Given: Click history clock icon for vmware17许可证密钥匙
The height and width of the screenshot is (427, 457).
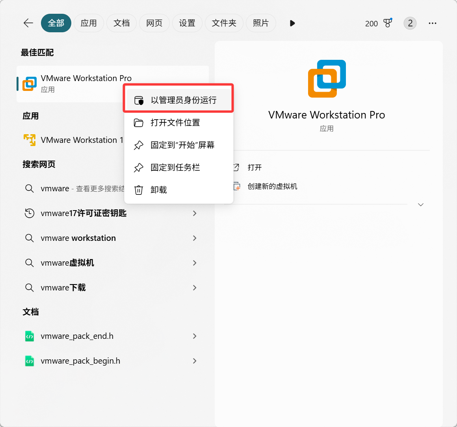Looking at the screenshot, I should point(30,213).
